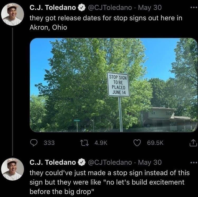Open the stop sign photo attachment
Screen dimensions: 198x197
(114, 85)
